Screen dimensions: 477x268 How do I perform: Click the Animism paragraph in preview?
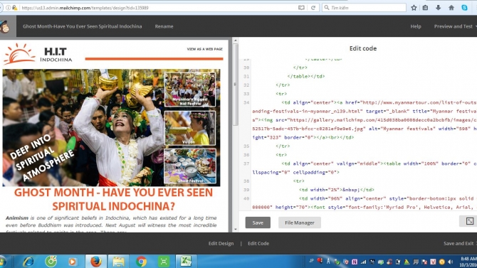[111, 225]
